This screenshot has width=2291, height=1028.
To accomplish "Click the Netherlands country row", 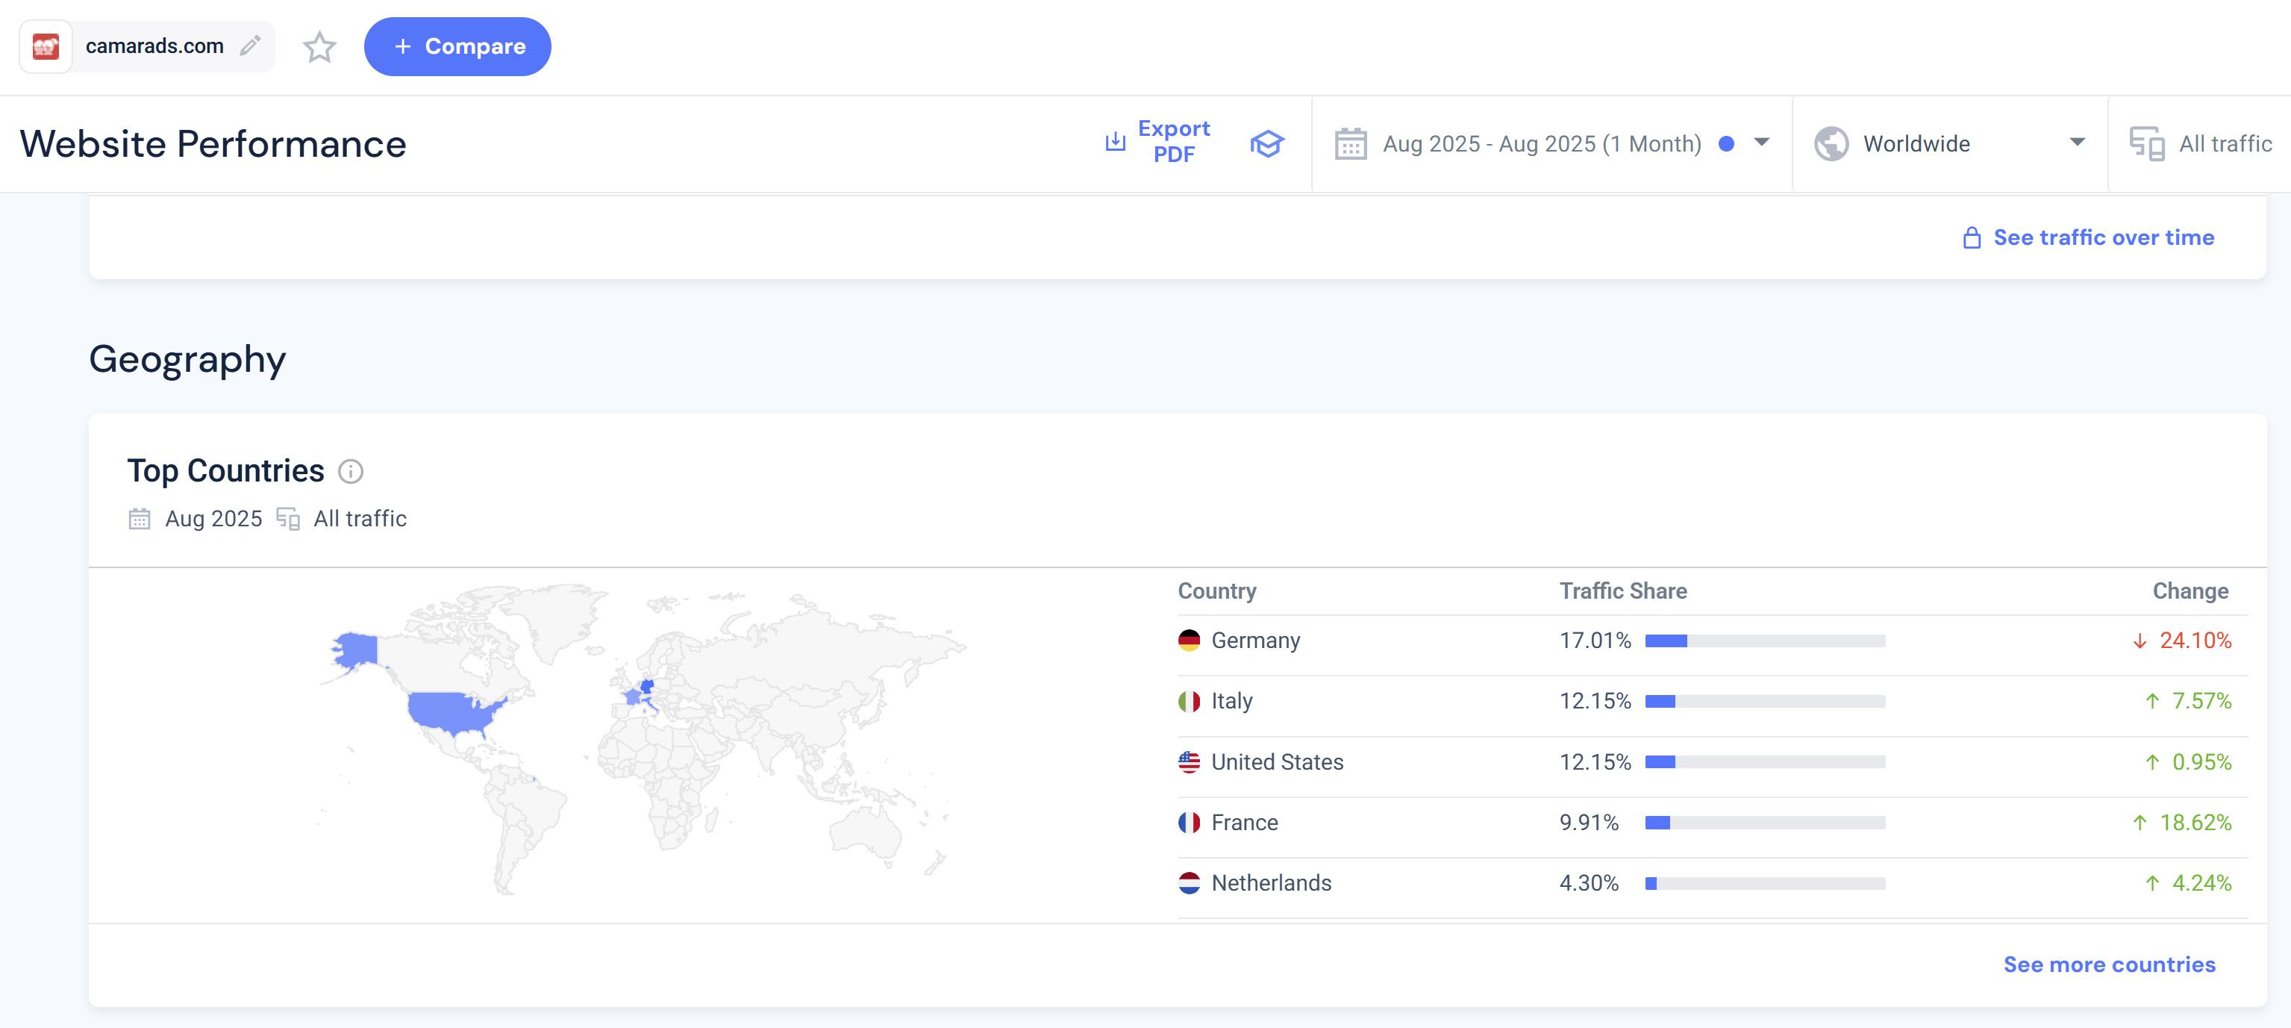I will [1271, 883].
